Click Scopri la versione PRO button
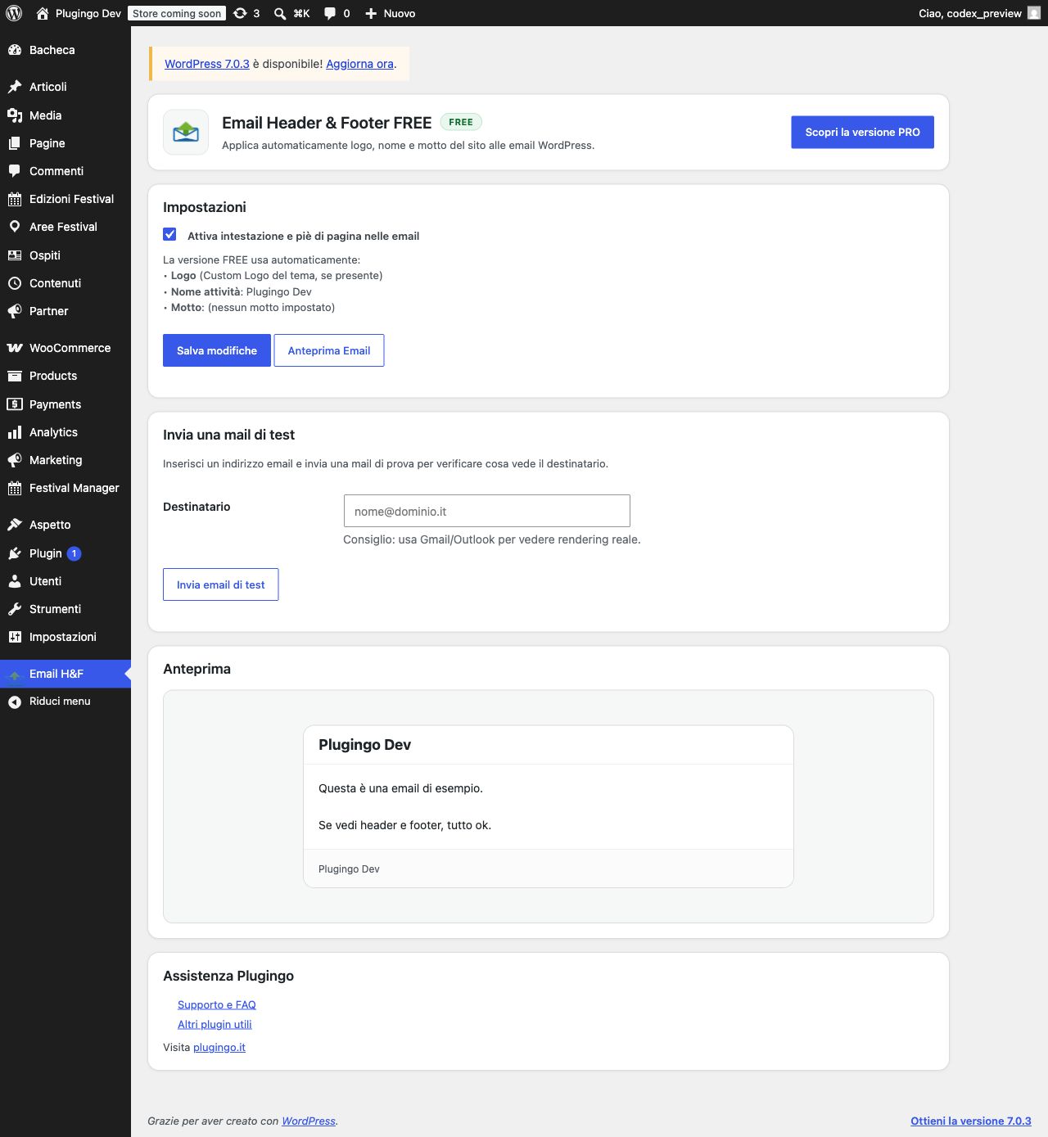 coord(862,132)
